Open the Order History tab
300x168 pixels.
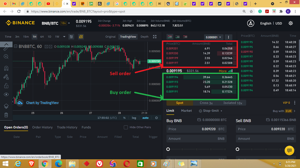pos(42,127)
